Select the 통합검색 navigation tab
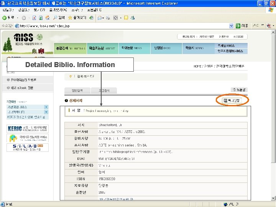276x207 pixels. (71, 48)
